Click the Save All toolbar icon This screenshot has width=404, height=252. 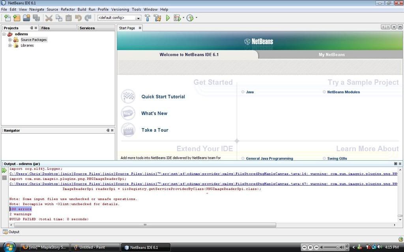tap(36, 17)
